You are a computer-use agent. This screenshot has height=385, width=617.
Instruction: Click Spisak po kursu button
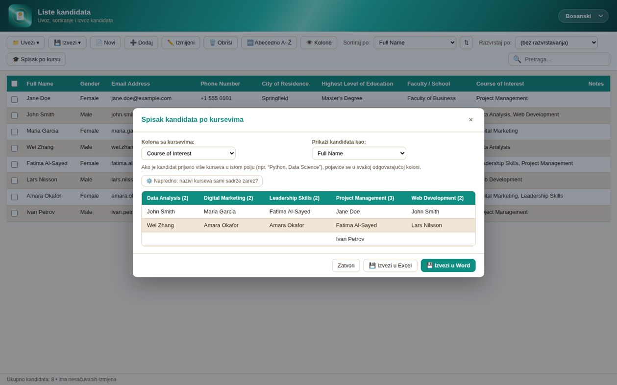pos(36,59)
